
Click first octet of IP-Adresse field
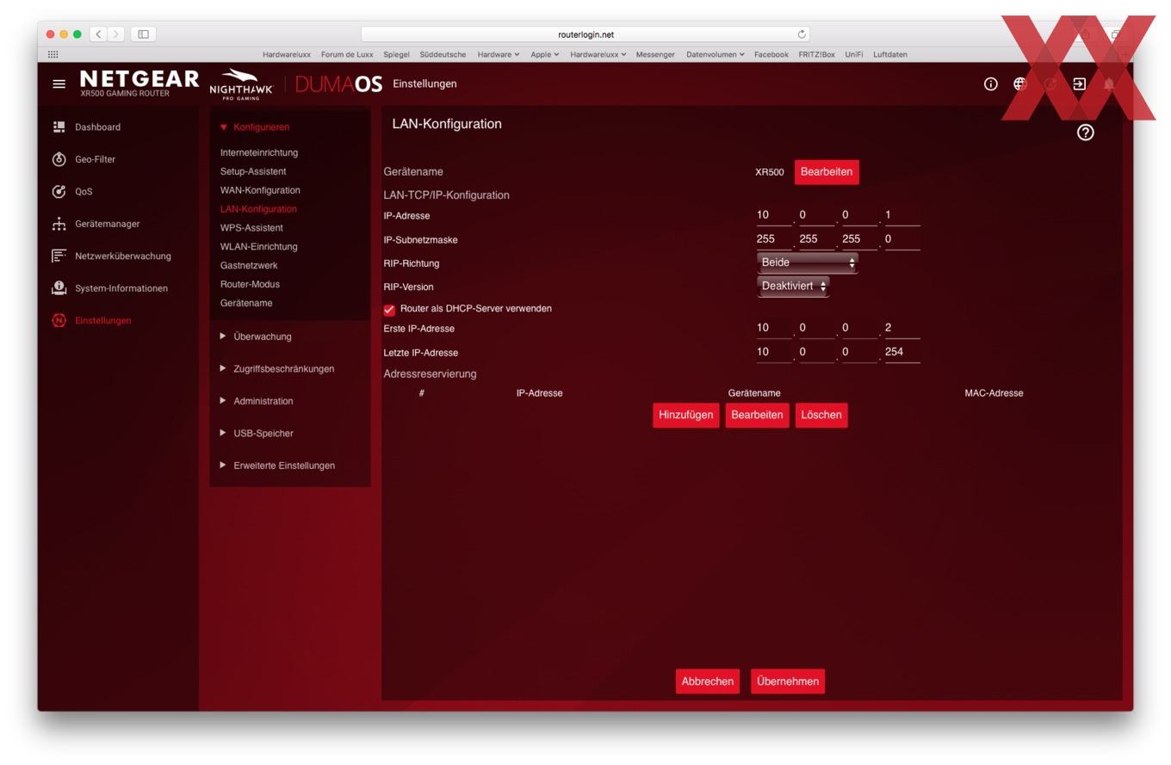click(773, 216)
